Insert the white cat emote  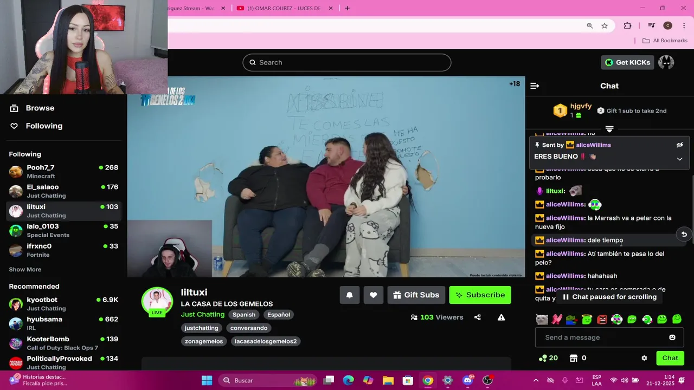coord(542,320)
